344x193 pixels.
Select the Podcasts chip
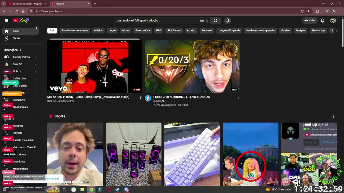tap(207, 30)
